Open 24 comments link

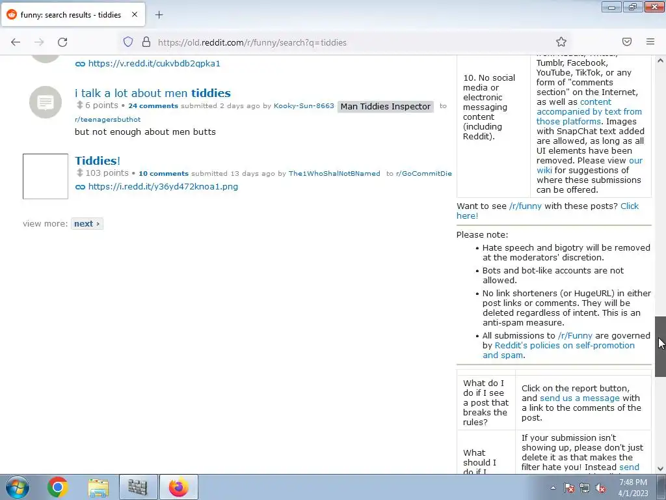click(x=153, y=106)
